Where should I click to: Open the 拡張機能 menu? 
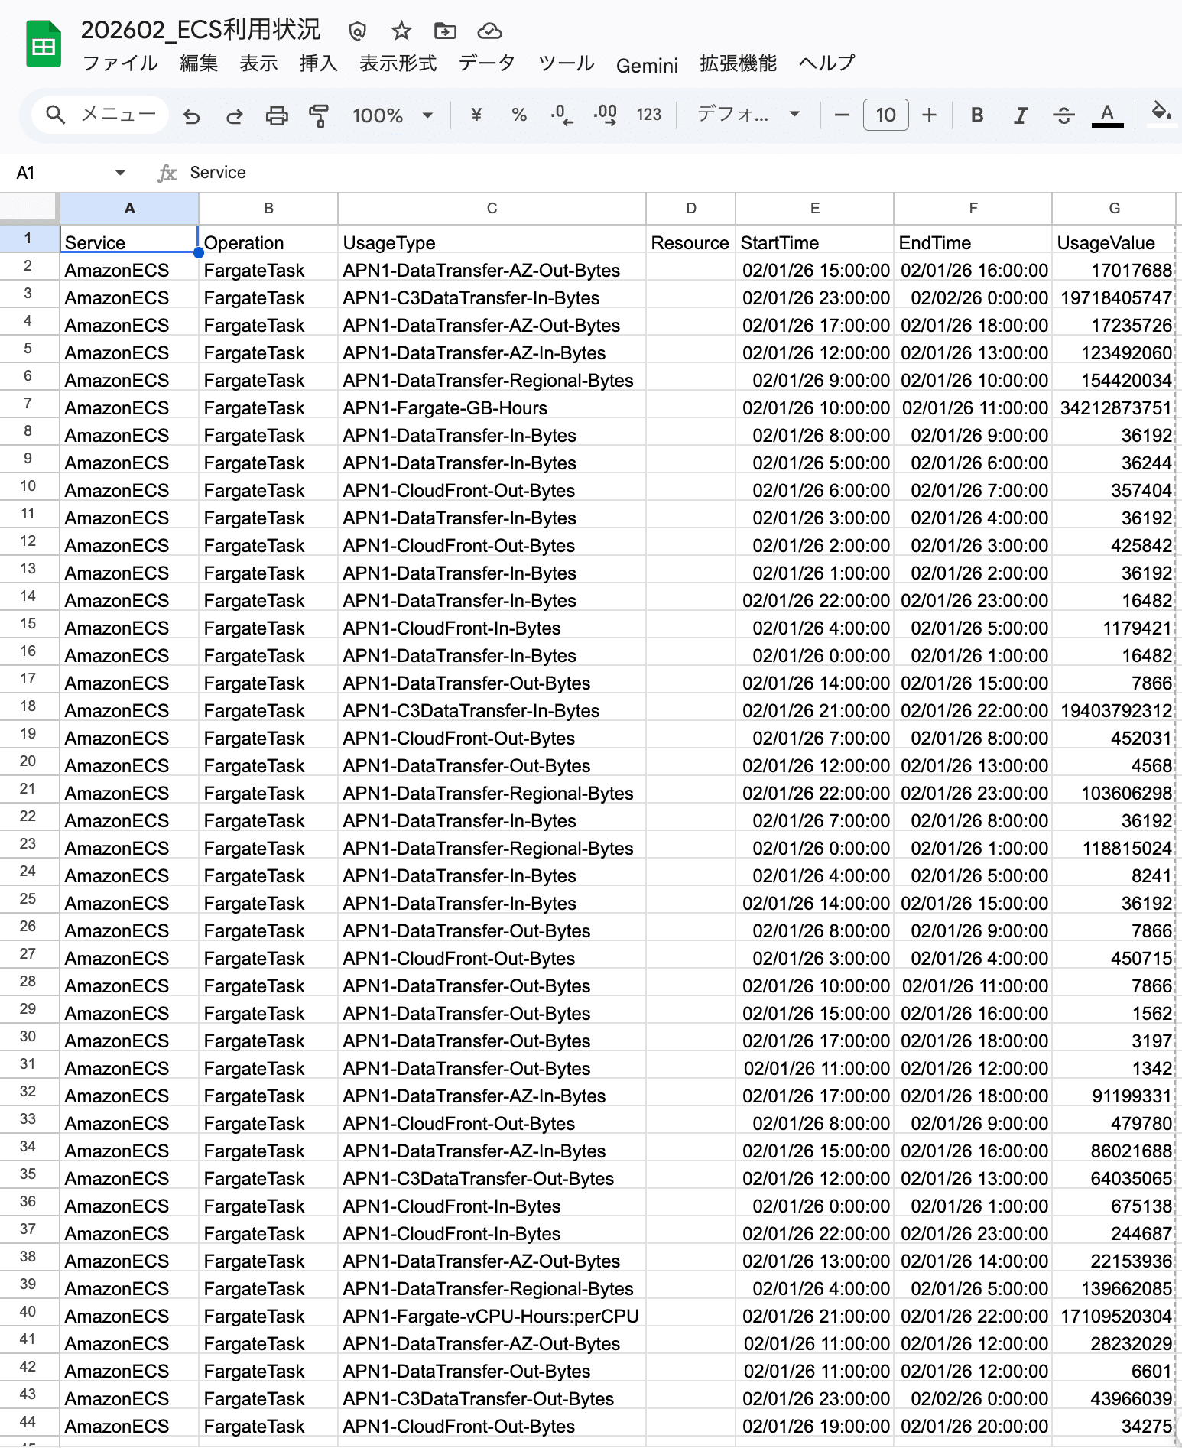738,63
